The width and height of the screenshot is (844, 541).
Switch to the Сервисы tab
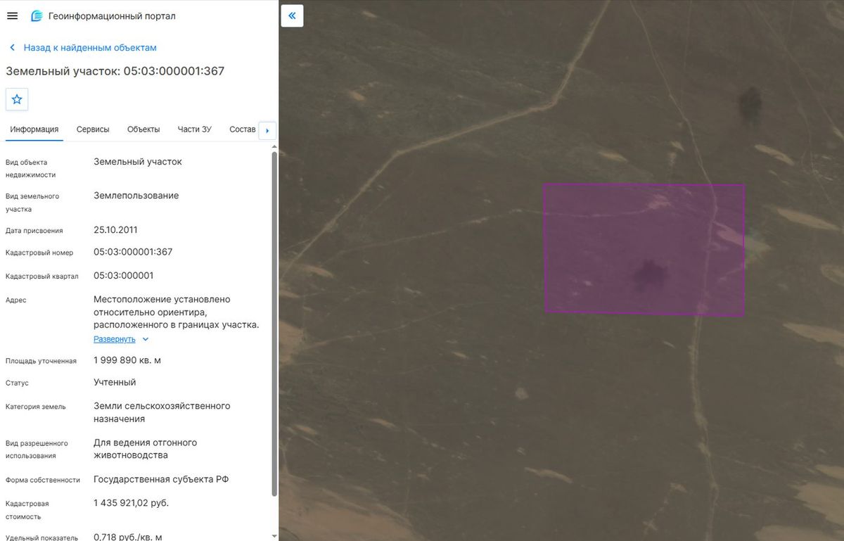(93, 129)
